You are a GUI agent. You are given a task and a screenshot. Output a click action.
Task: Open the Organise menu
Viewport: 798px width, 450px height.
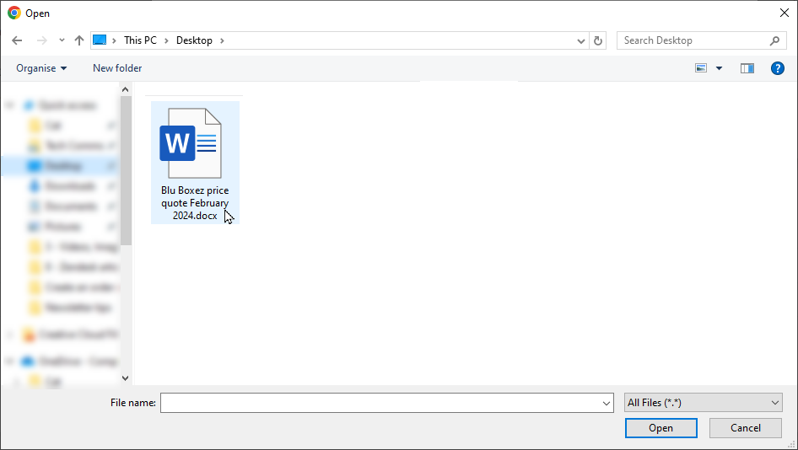point(41,68)
